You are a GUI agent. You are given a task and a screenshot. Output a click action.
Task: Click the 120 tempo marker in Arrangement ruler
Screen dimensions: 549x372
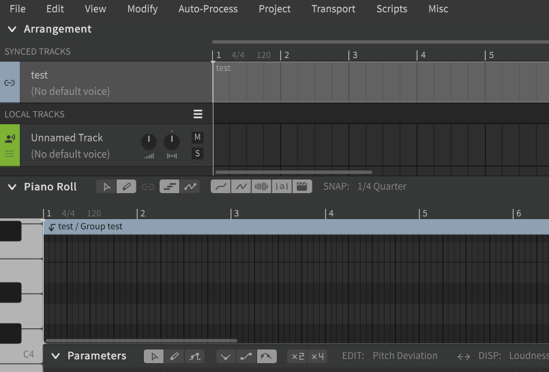coord(263,55)
